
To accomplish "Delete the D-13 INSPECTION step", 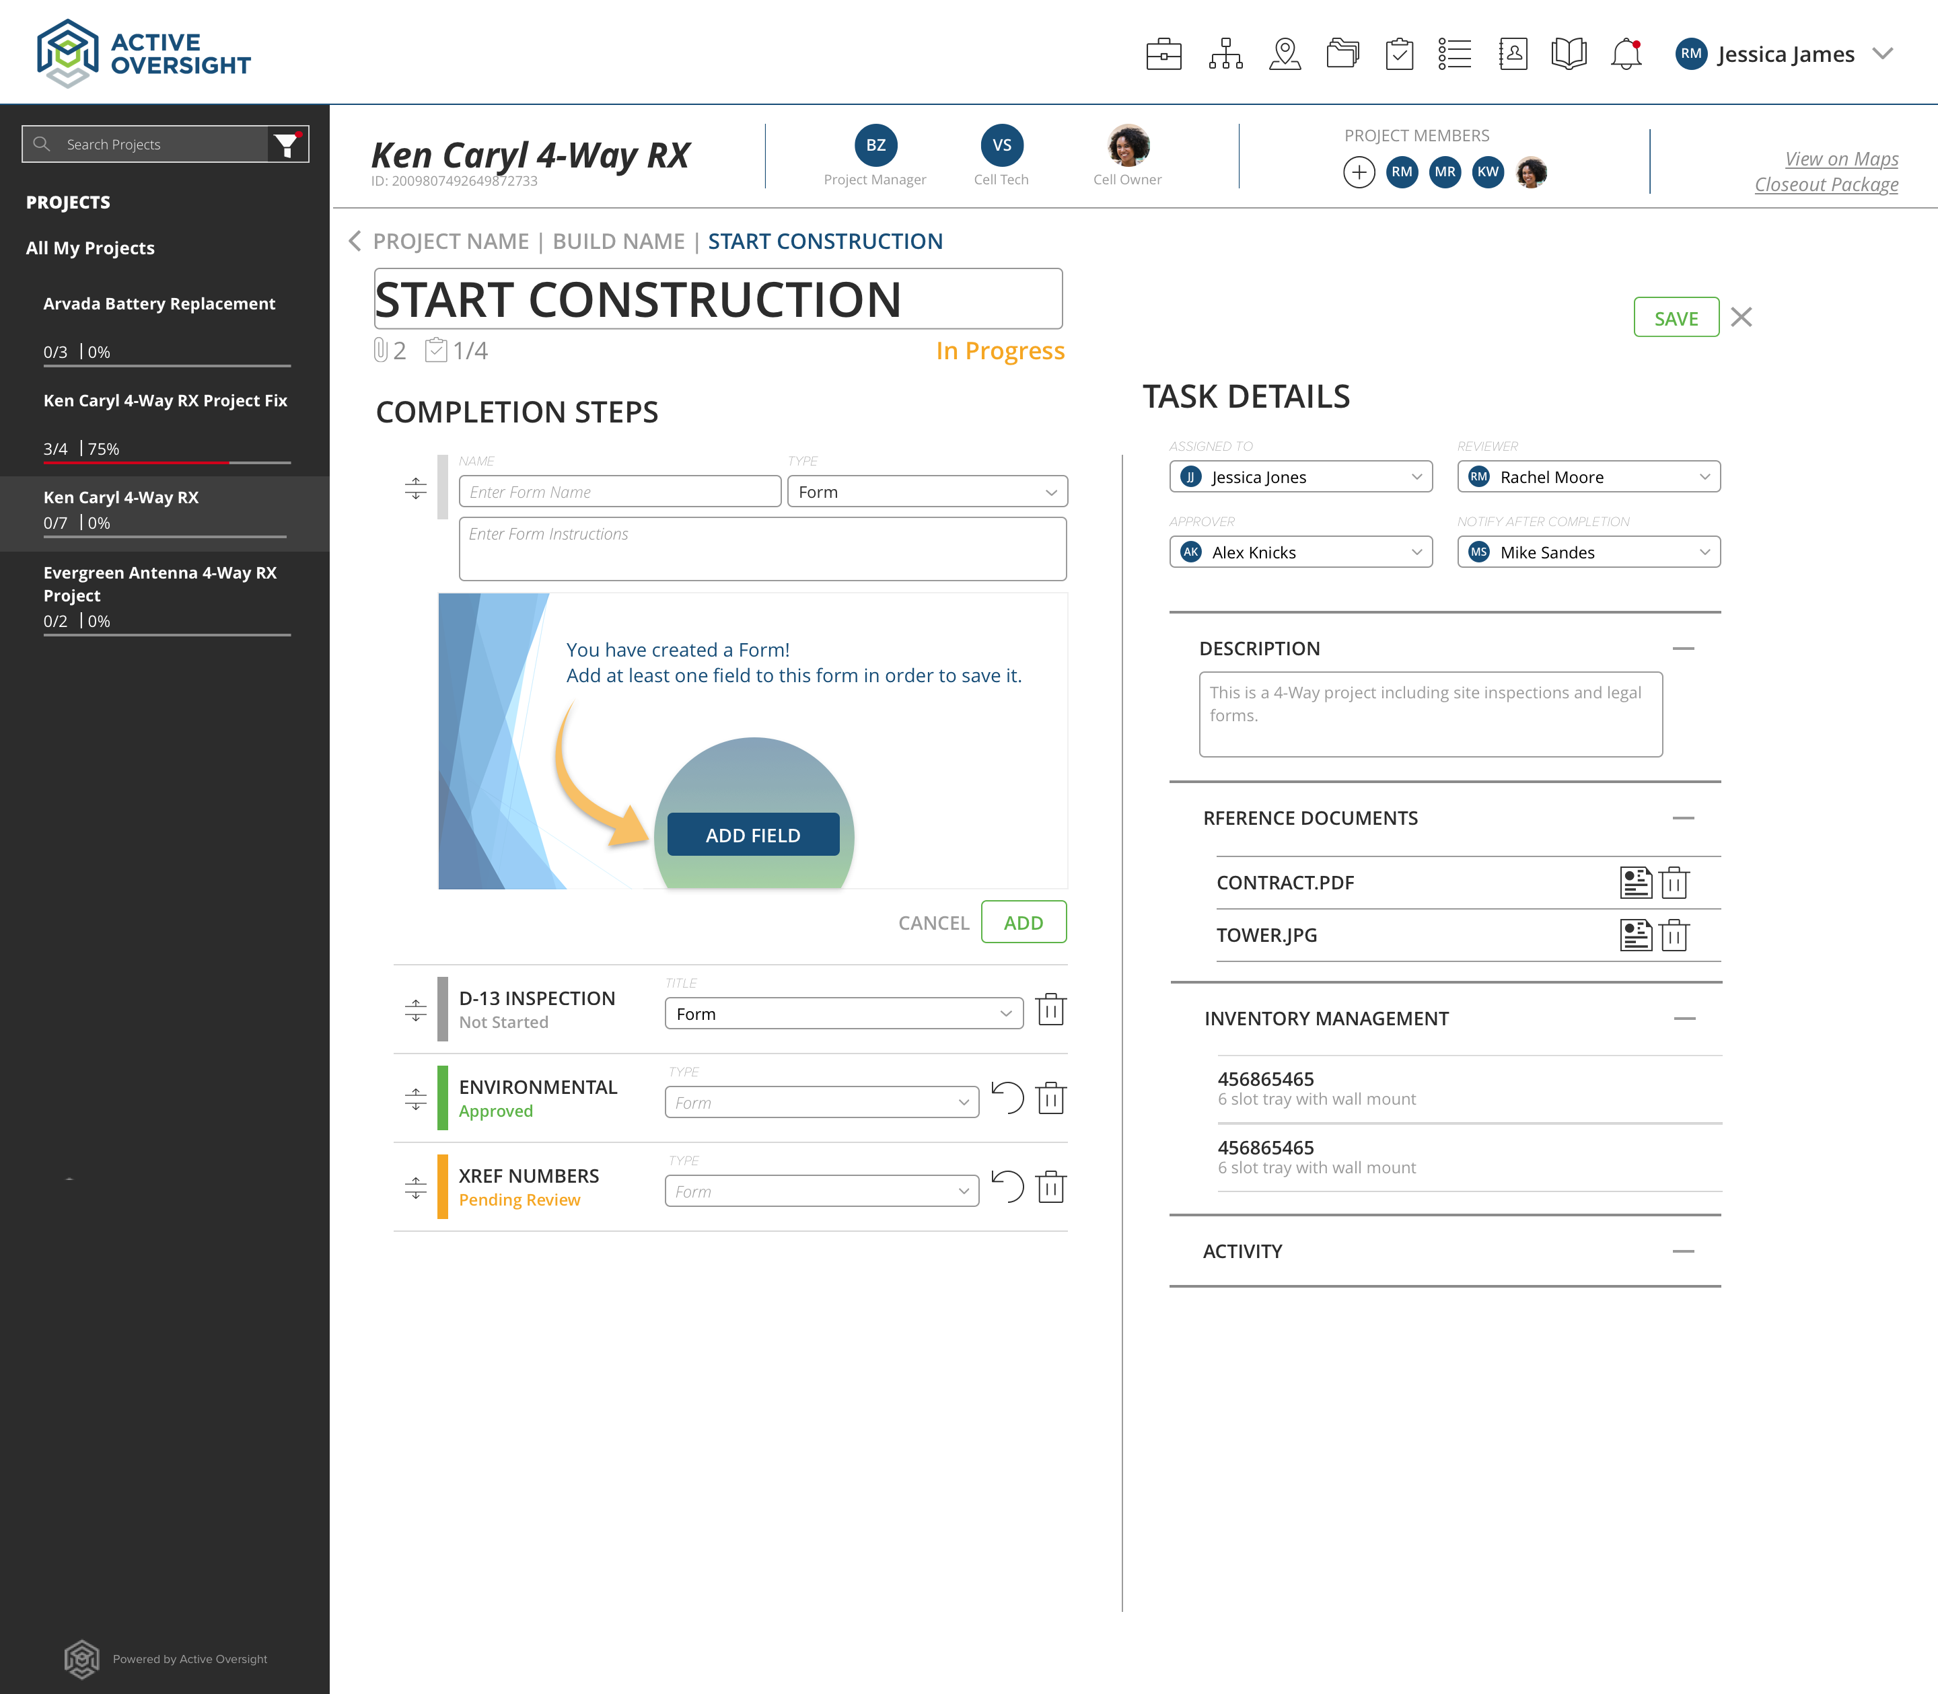I will [x=1051, y=1010].
